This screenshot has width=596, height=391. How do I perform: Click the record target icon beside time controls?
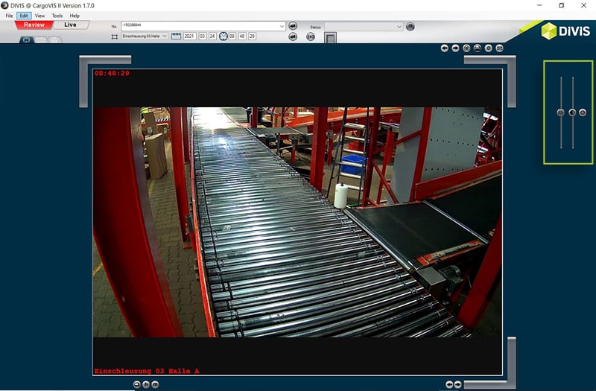pos(311,36)
